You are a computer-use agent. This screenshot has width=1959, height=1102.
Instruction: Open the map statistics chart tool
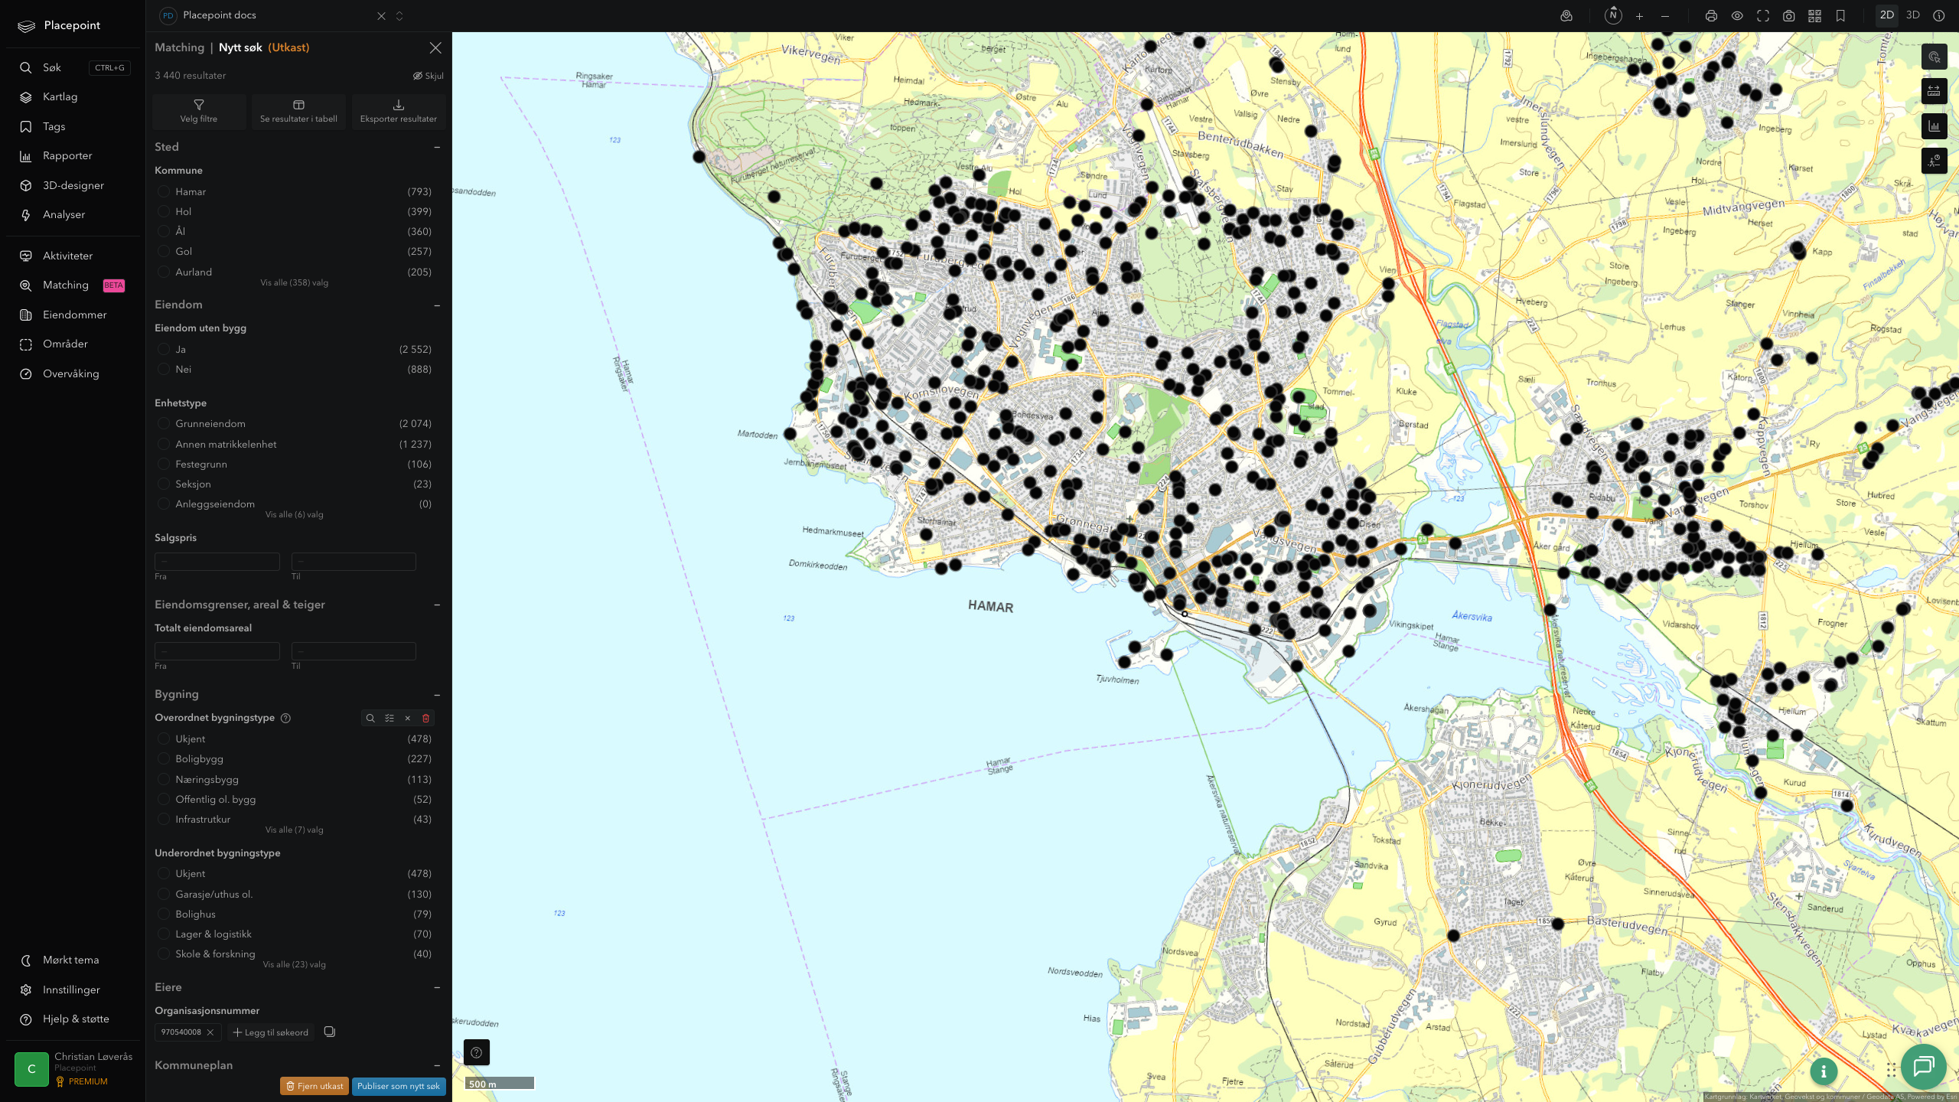click(1934, 126)
